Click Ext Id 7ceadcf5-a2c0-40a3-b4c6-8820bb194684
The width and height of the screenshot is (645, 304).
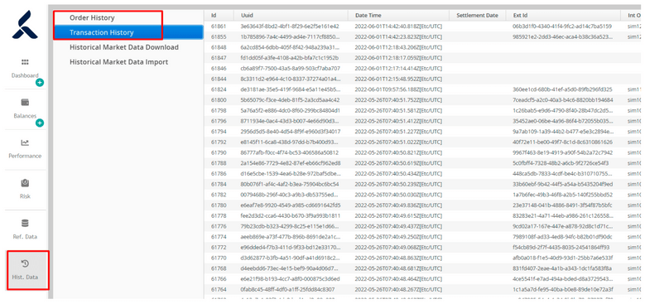coord(563,100)
